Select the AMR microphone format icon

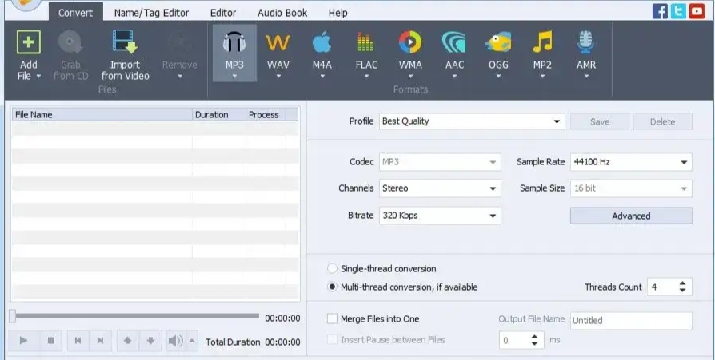click(x=586, y=42)
